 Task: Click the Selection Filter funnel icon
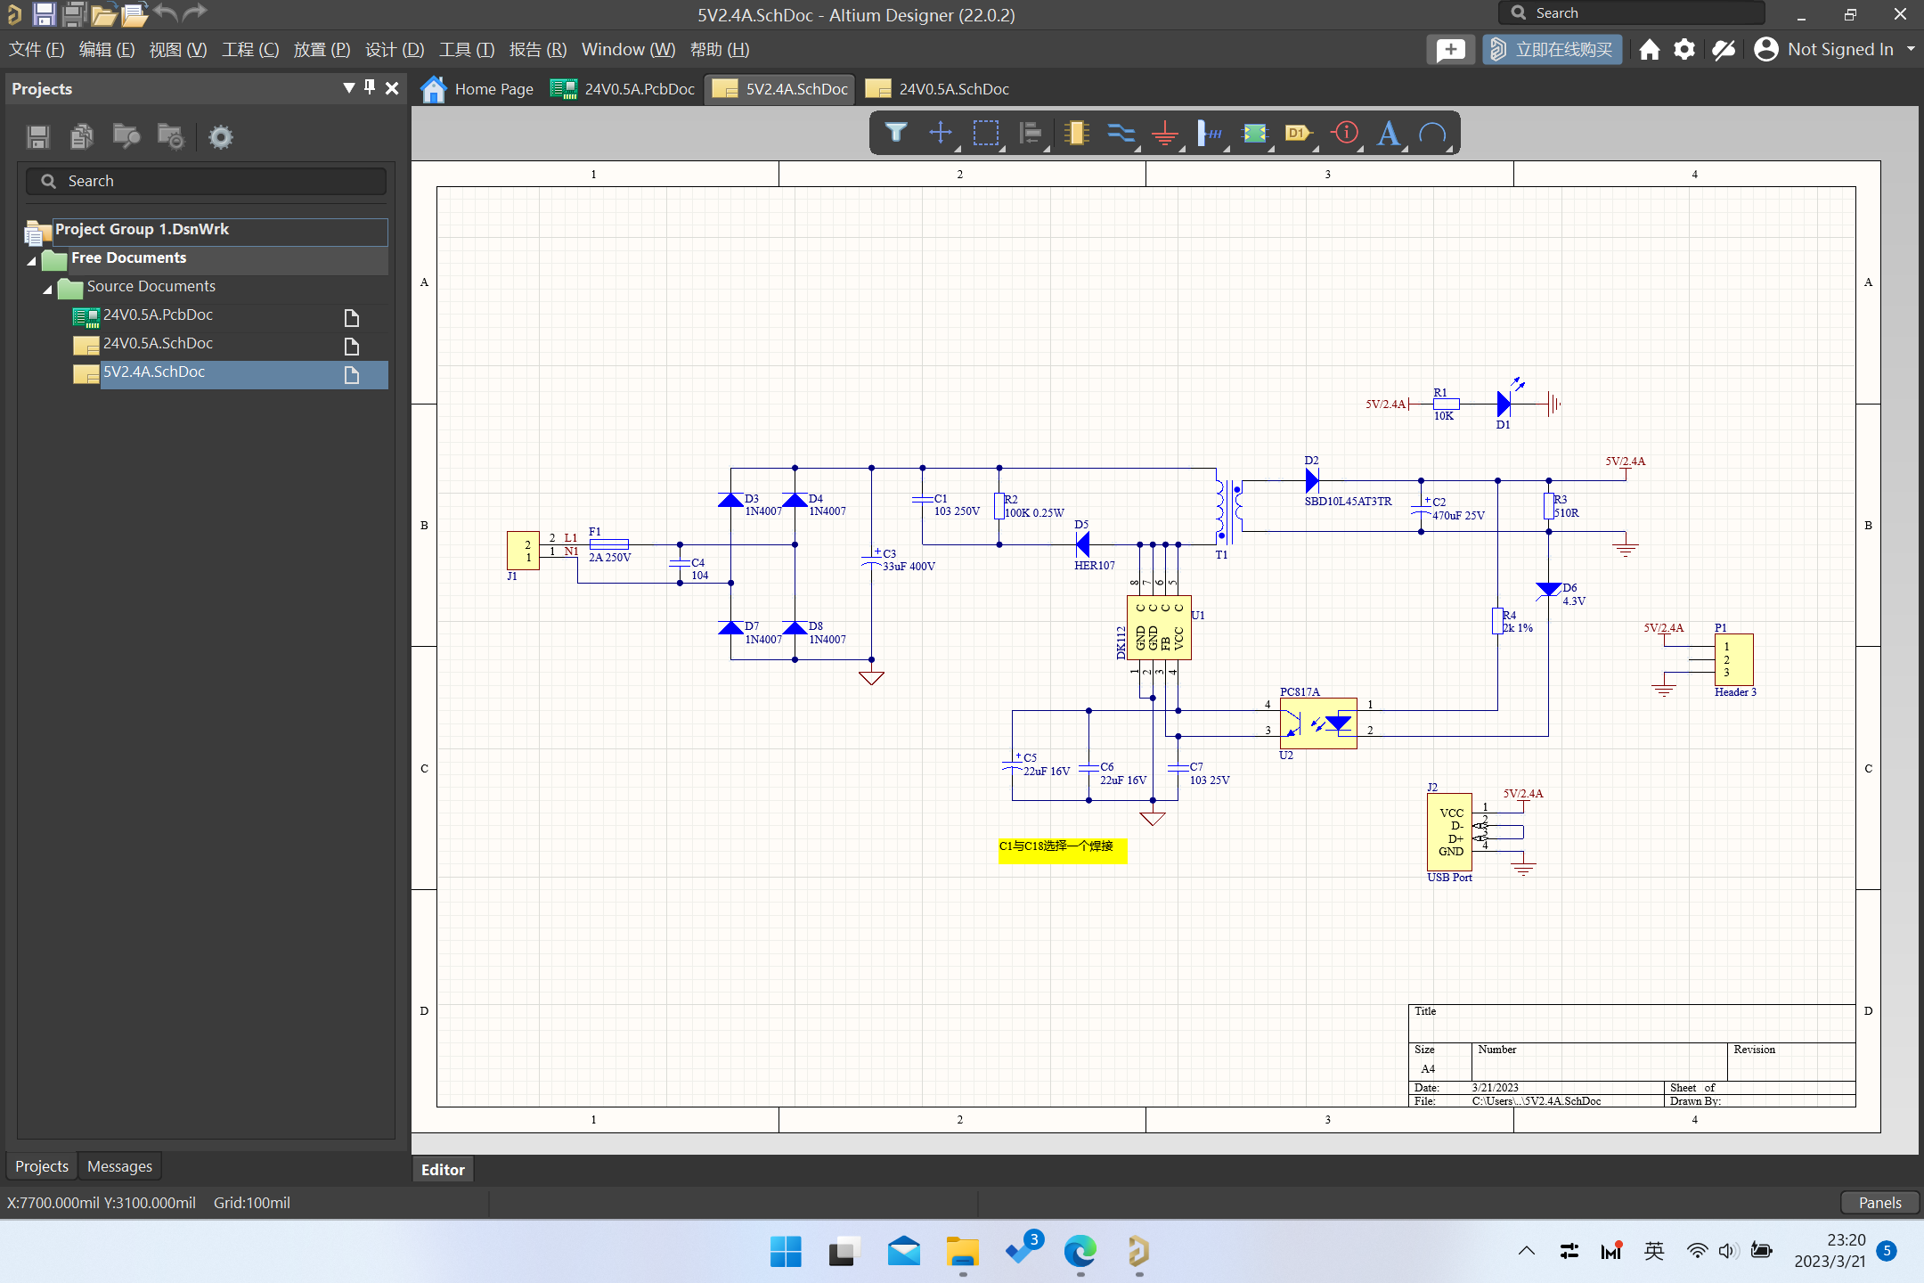coord(896,134)
